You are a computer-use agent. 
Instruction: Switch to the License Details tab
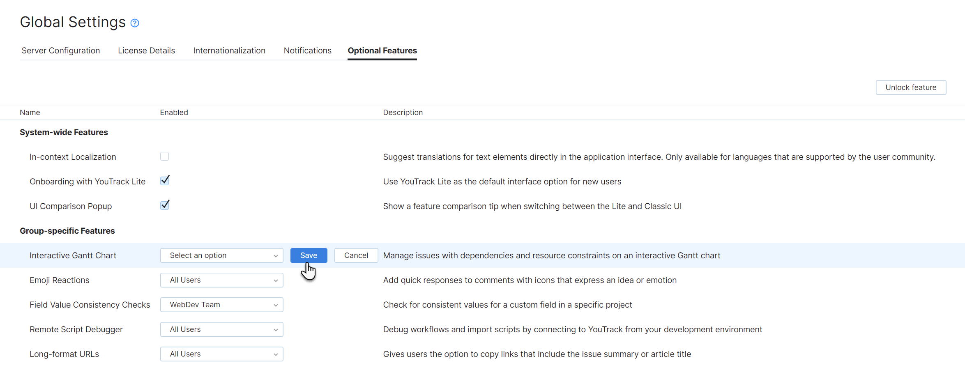146,51
